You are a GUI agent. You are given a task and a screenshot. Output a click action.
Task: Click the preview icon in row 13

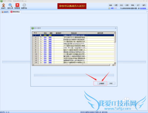[41, 60]
